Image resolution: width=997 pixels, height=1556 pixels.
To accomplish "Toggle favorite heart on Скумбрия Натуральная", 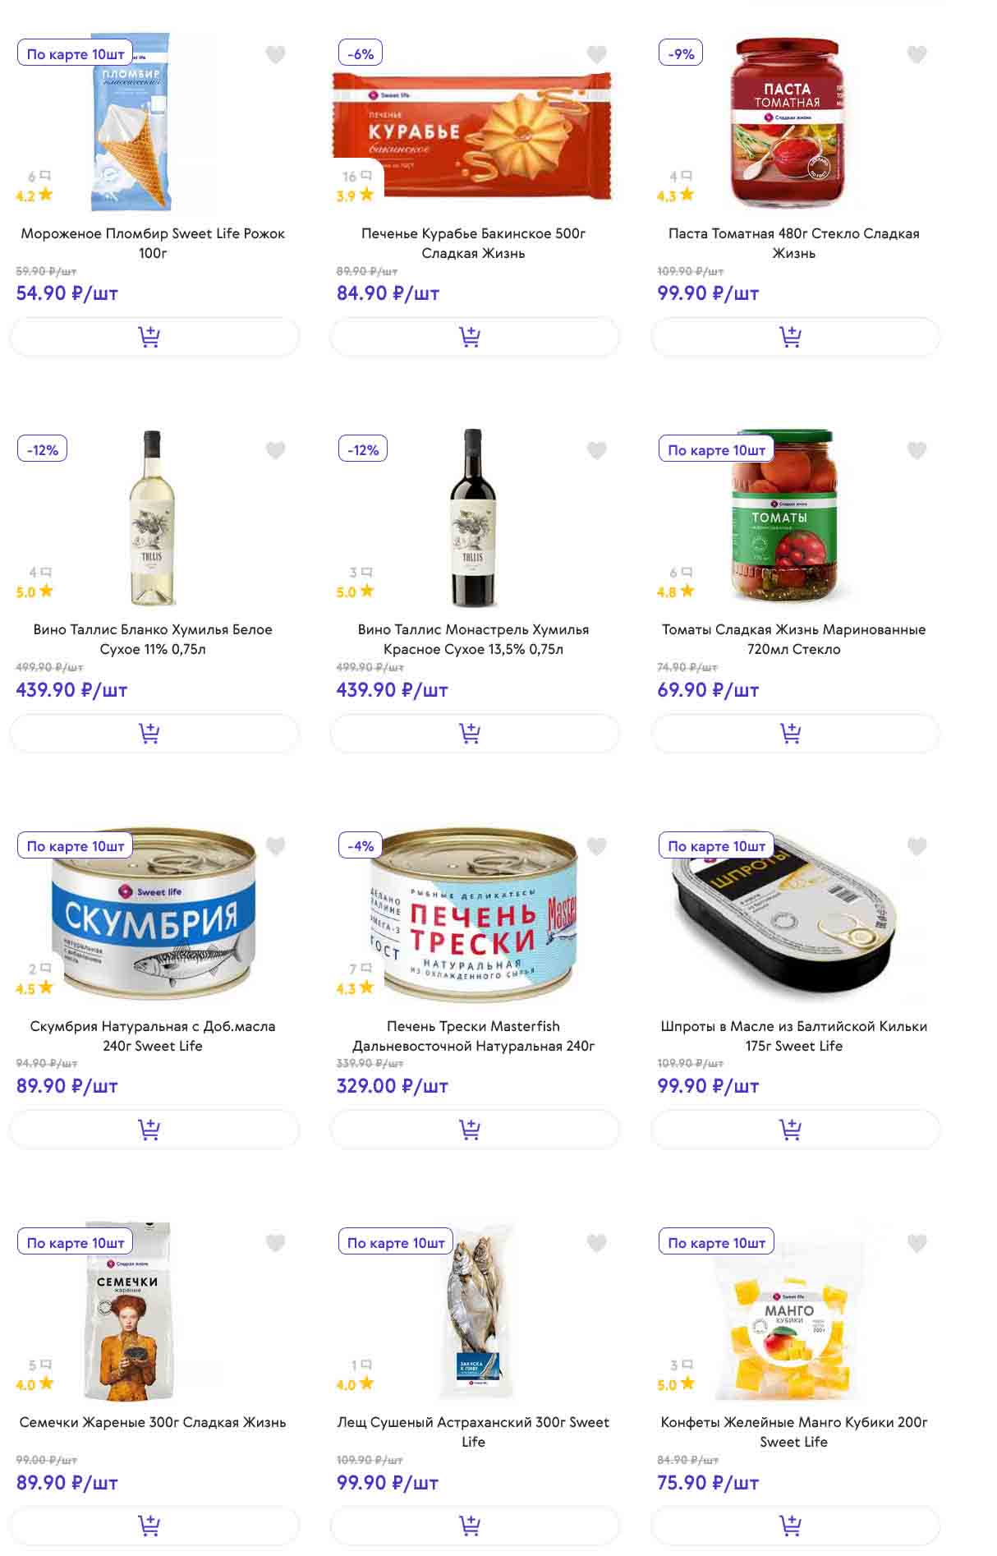I will click(x=276, y=846).
